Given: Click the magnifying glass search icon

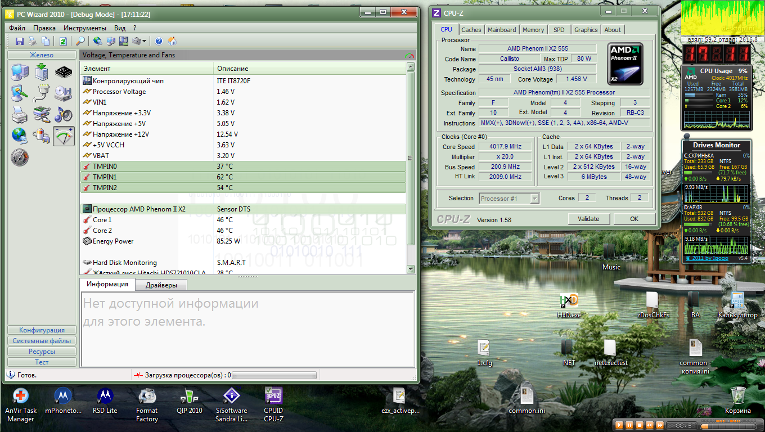Looking at the screenshot, I should [80, 41].
